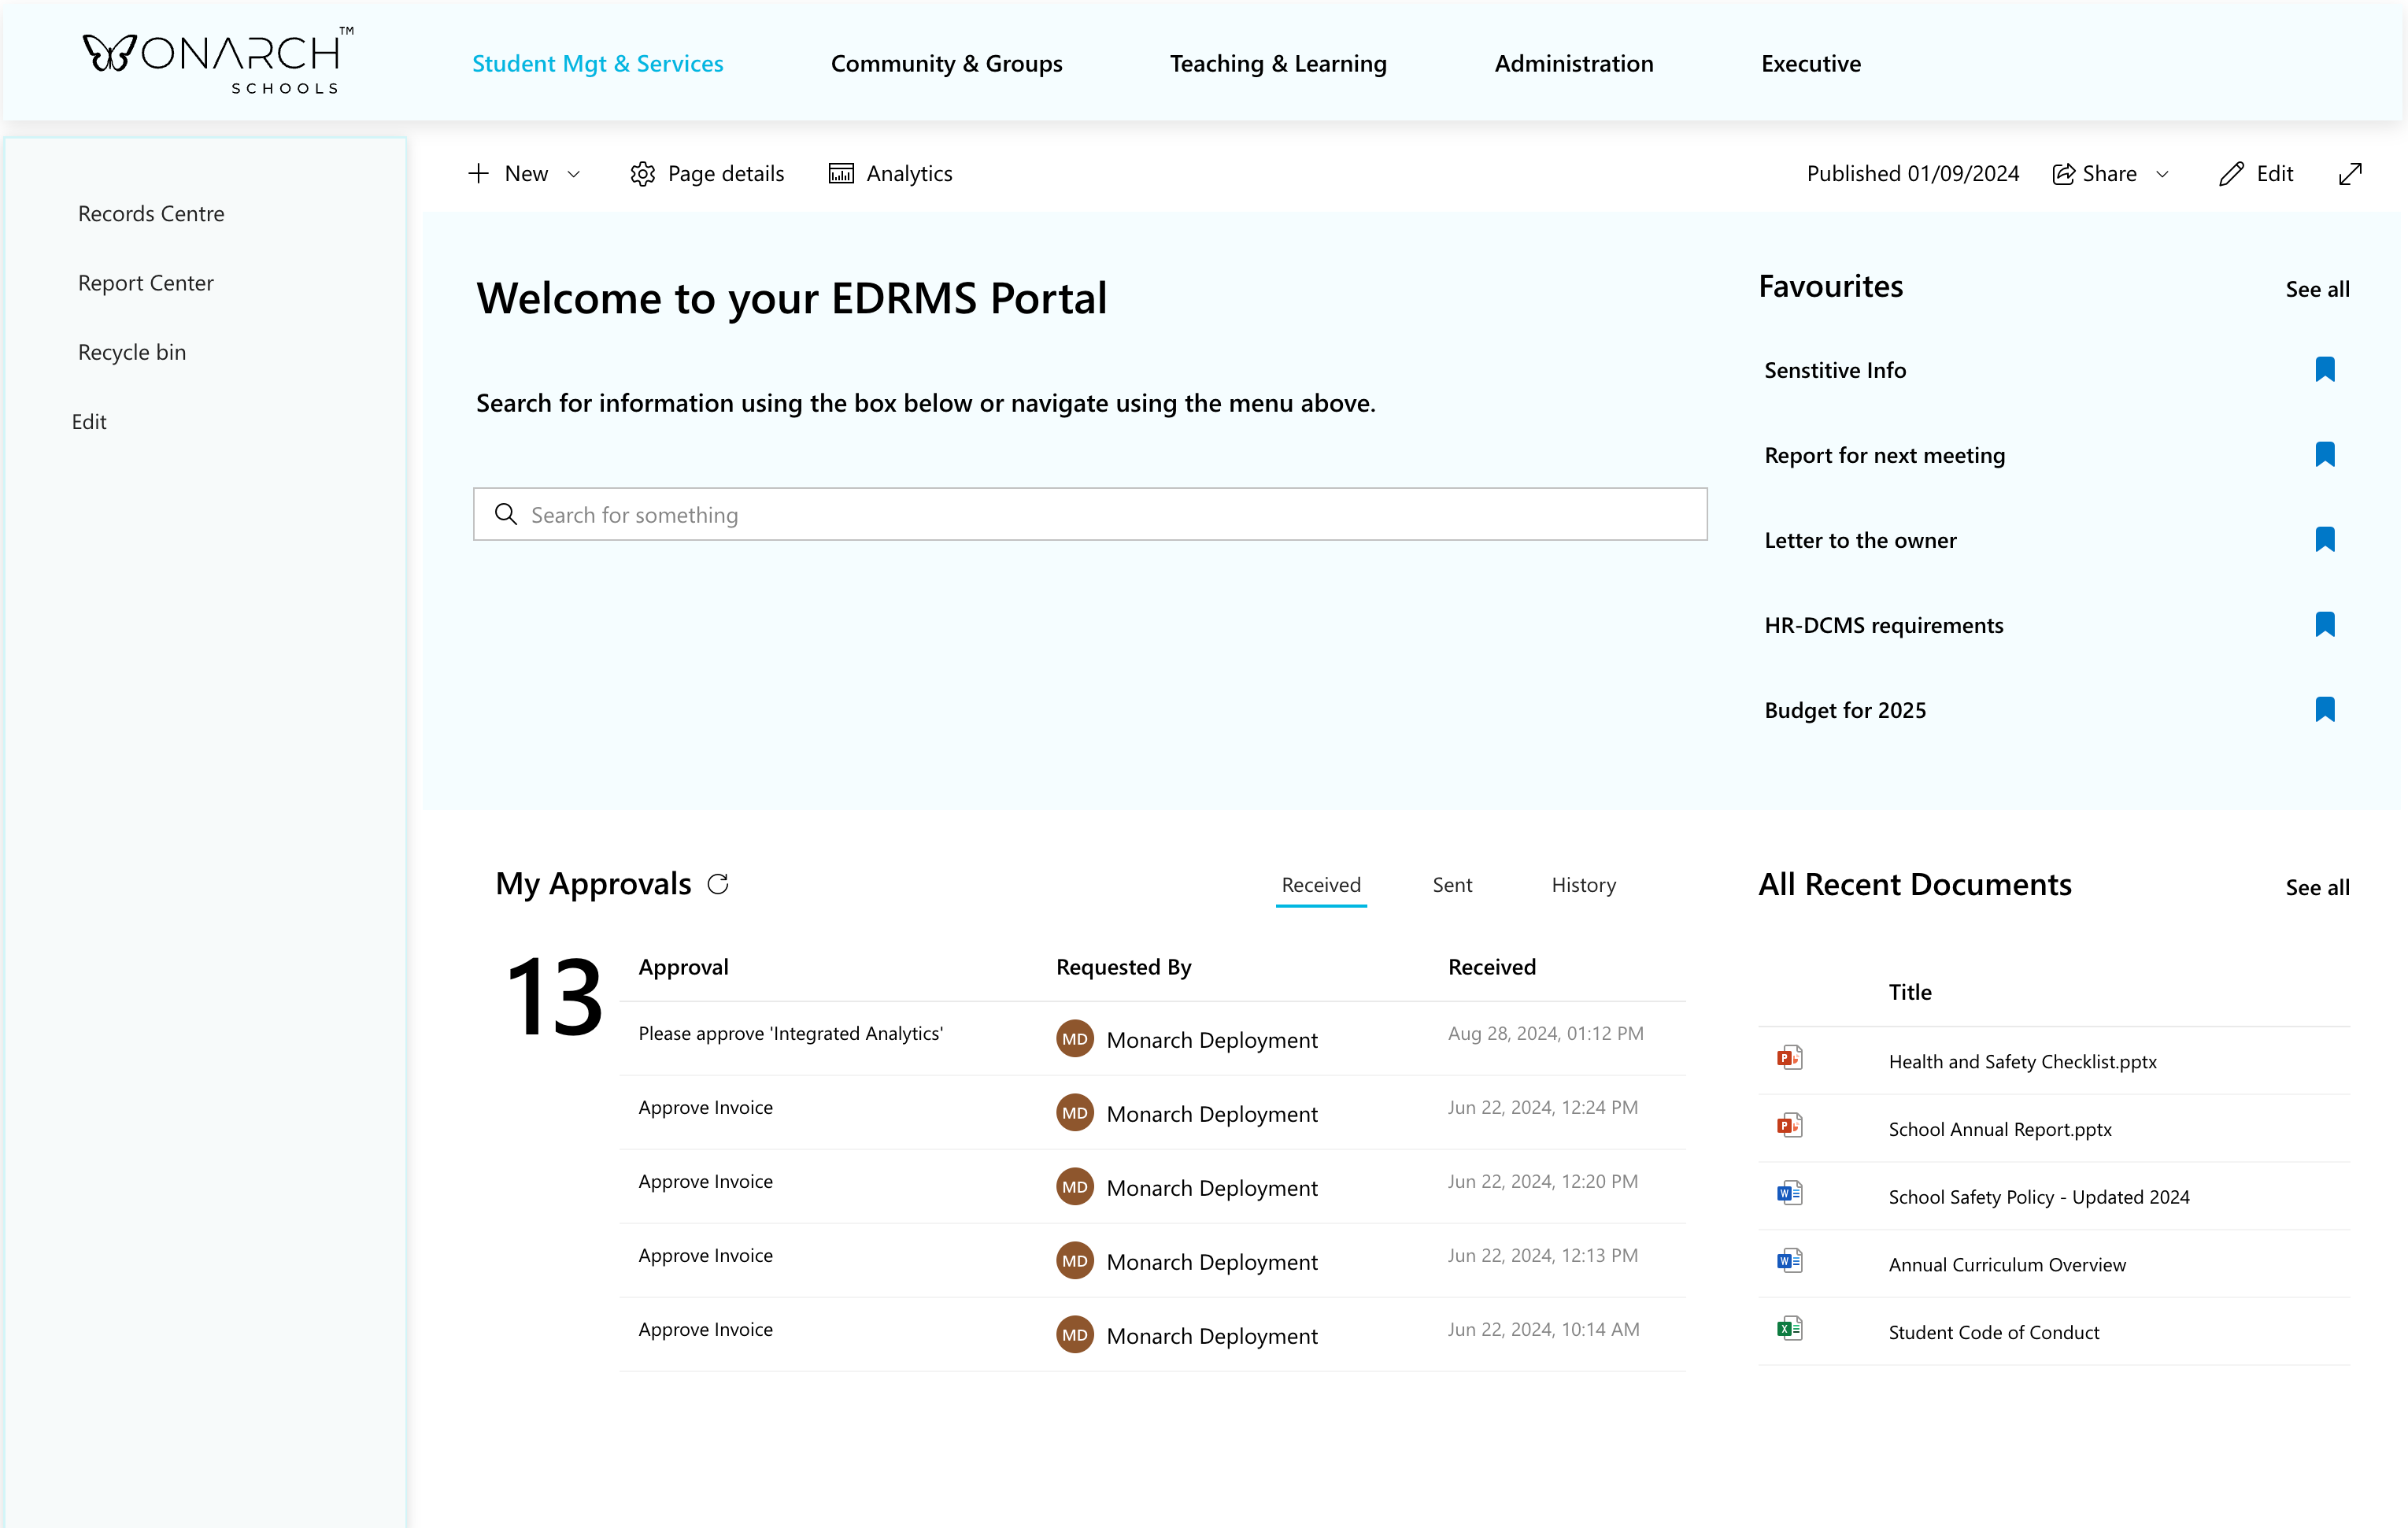Image resolution: width=2408 pixels, height=1528 pixels.
Task: Click the Excel icon for Student Code of Conduct
Action: pyautogui.click(x=1789, y=1329)
